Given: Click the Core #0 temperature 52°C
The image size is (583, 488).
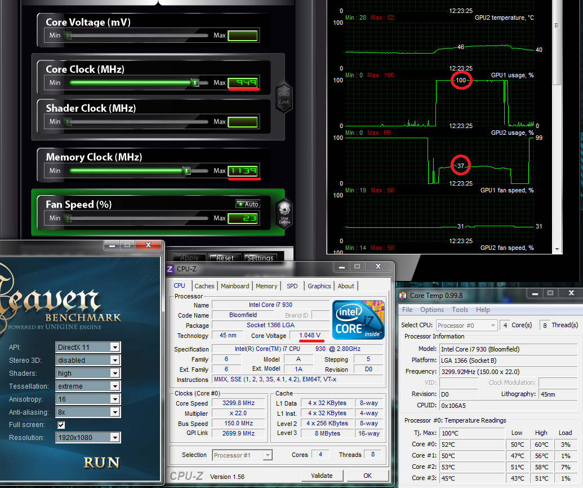Looking at the screenshot, I should (x=472, y=445).
